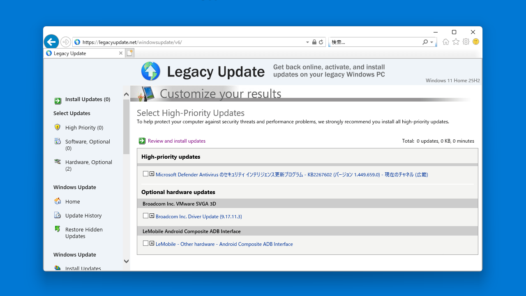Open the address bar autocomplete dropdown arrow
Image resolution: width=526 pixels, height=296 pixels.
point(307,42)
